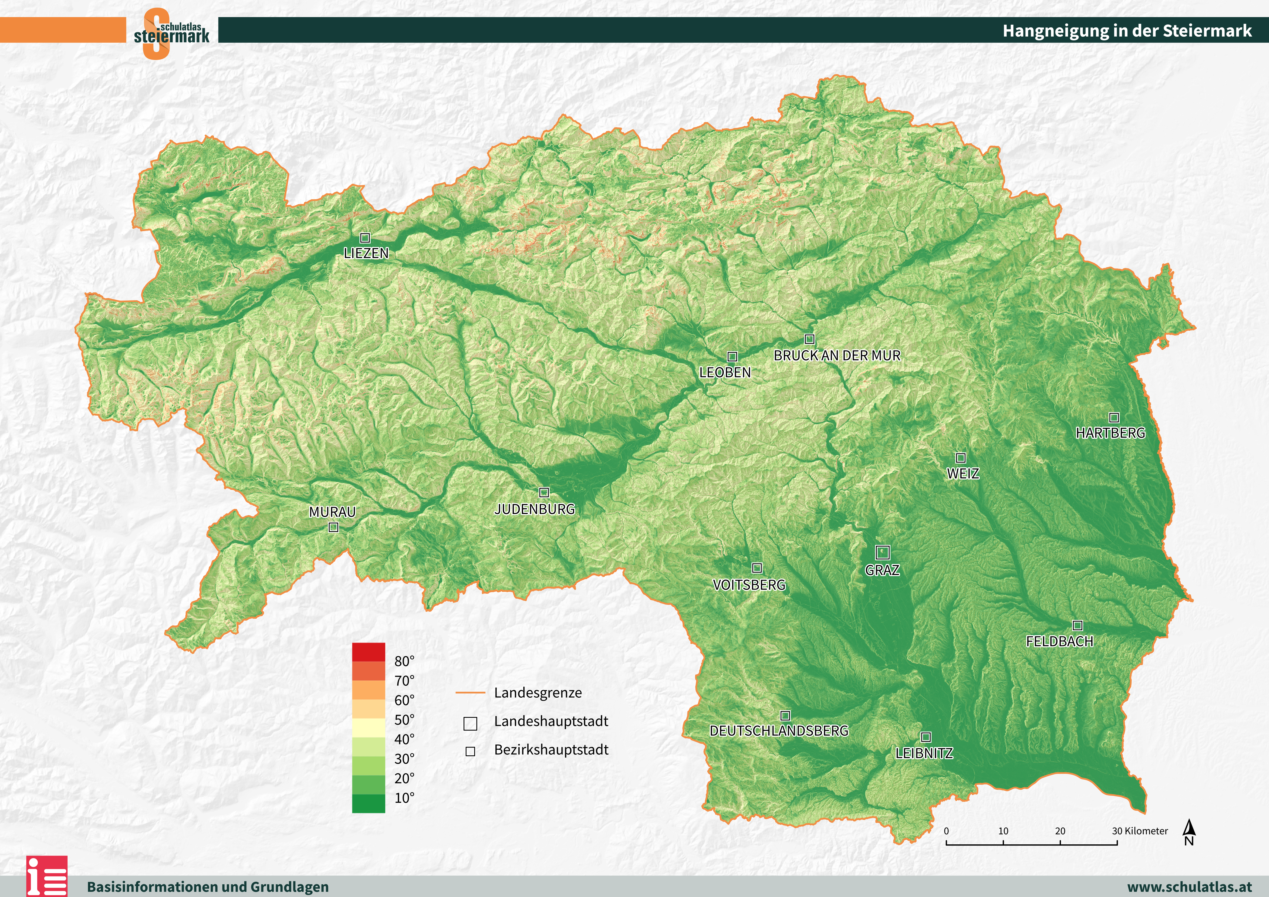Click the Hartberg district town marker

[x=1114, y=417]
